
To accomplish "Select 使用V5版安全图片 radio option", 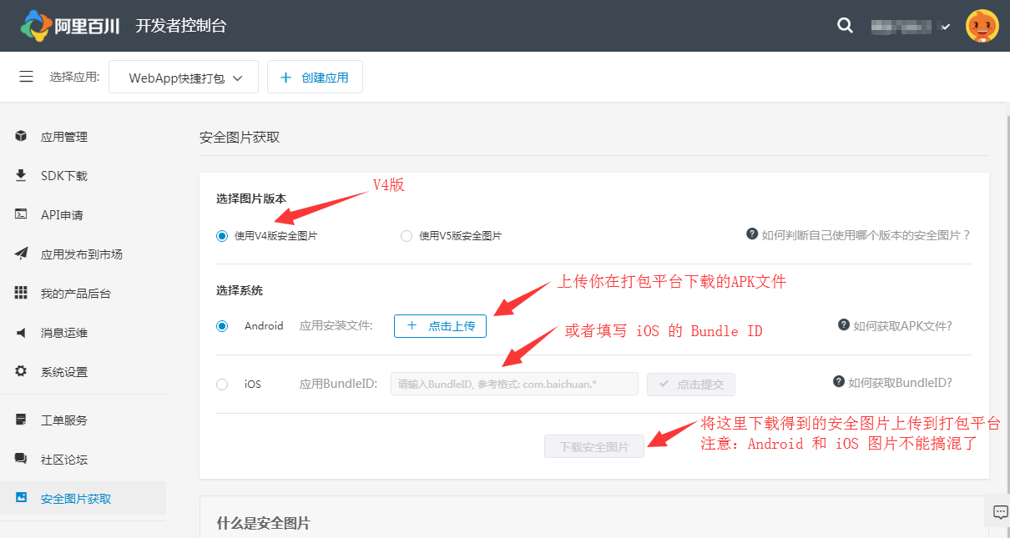I will [407, 236].
